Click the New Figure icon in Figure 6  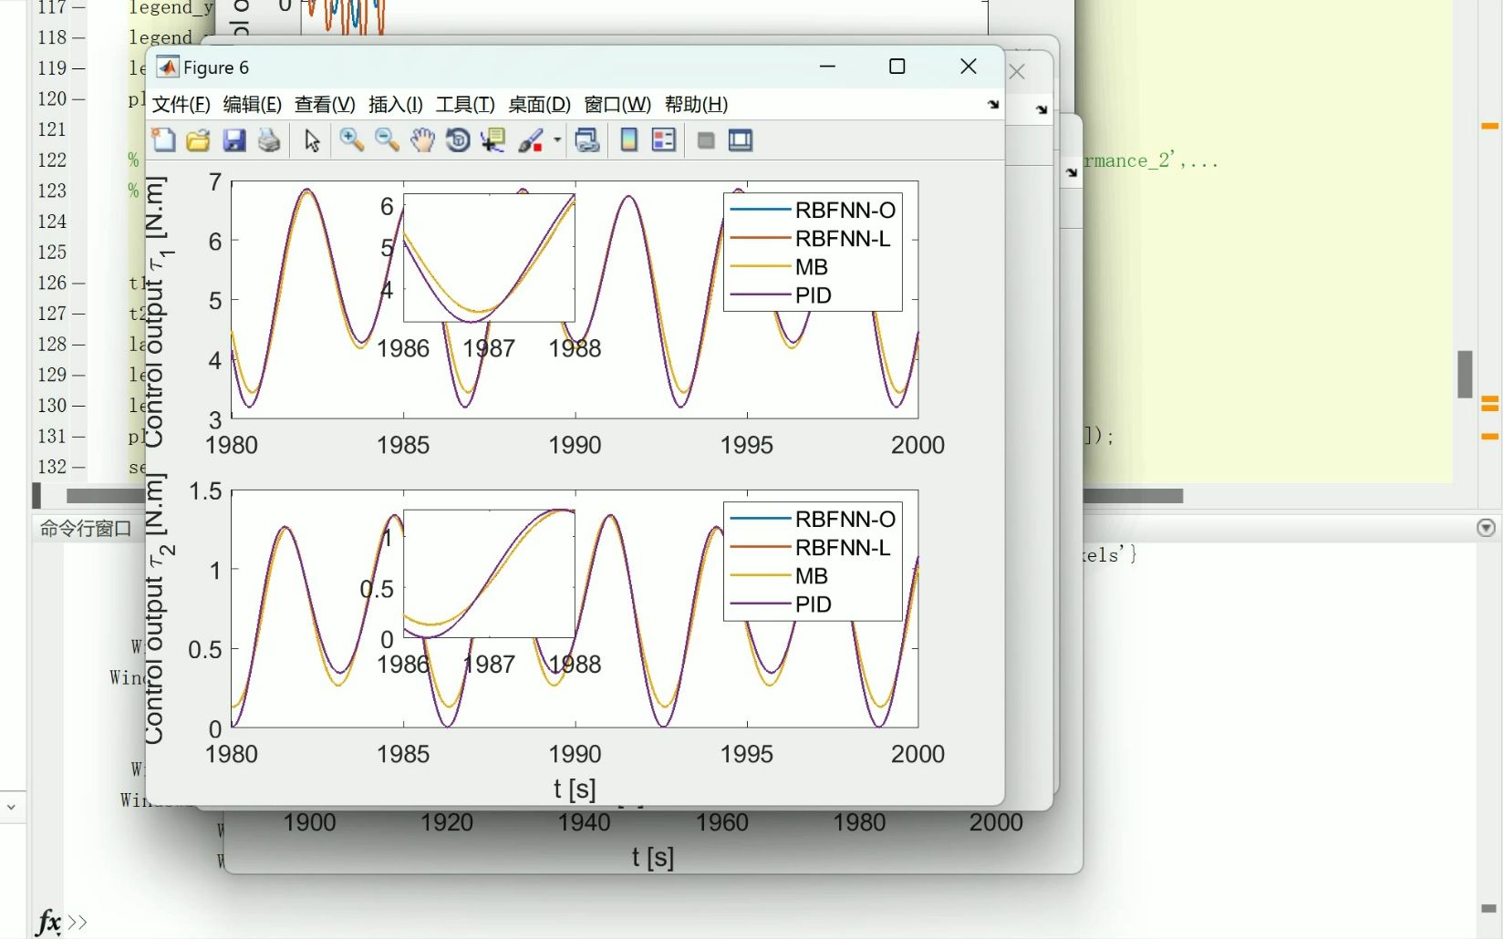(x=164, y=140)
